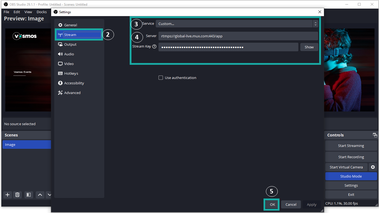The width and height of the screenshot is (379, 213).
Task: Expand the Service dropdown showing Custom...
Action: 237,24
